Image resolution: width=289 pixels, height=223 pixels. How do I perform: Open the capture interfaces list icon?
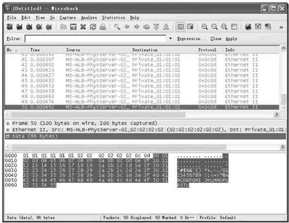coord(10,27)
